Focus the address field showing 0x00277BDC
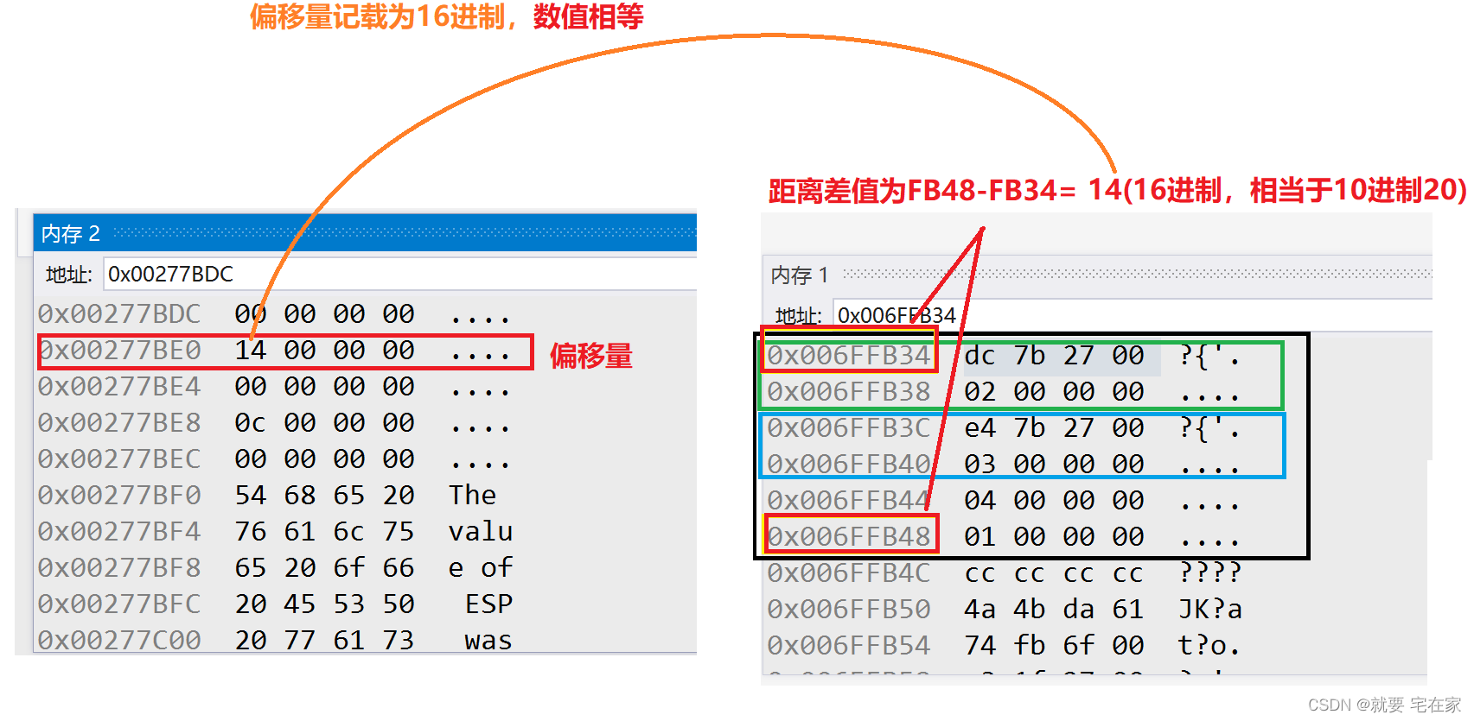This screenshot has height=721, width=1474. (x=398, y=275)
